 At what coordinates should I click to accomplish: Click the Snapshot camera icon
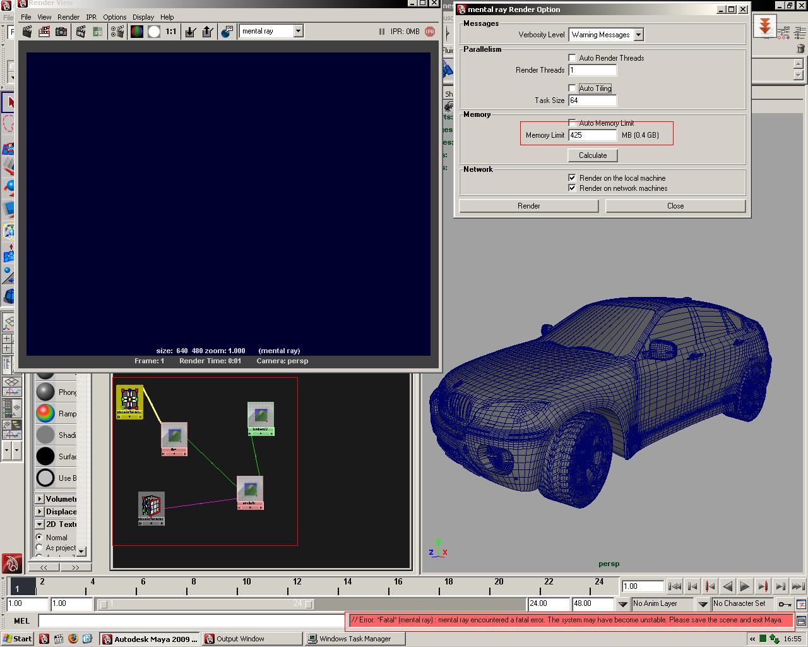point(61,31)
